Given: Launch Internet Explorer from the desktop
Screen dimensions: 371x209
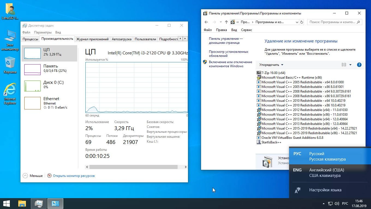Looking at the screenshot, I should [10, 94].
